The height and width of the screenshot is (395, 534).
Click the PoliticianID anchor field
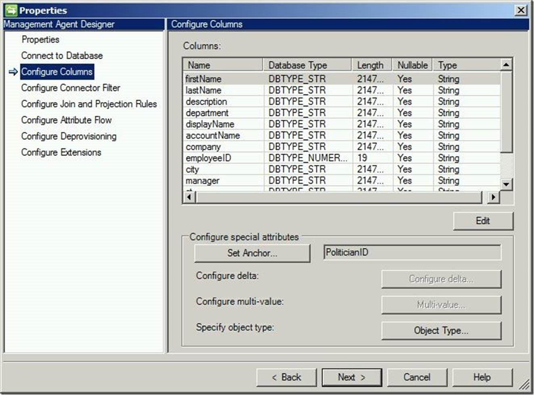(x=412, y=252)
